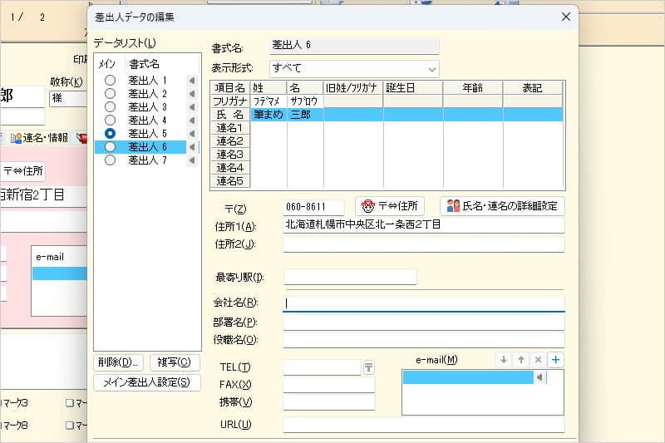Select radio button for 差出人 7

pos(110,160)
